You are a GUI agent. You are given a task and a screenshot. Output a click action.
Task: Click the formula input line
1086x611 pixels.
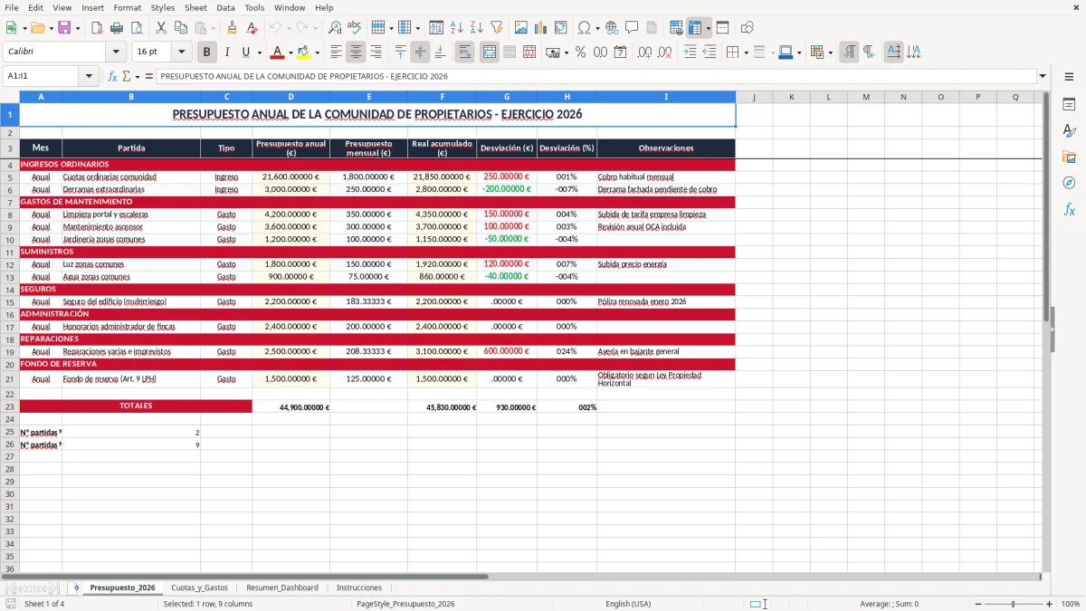point(595,77)
